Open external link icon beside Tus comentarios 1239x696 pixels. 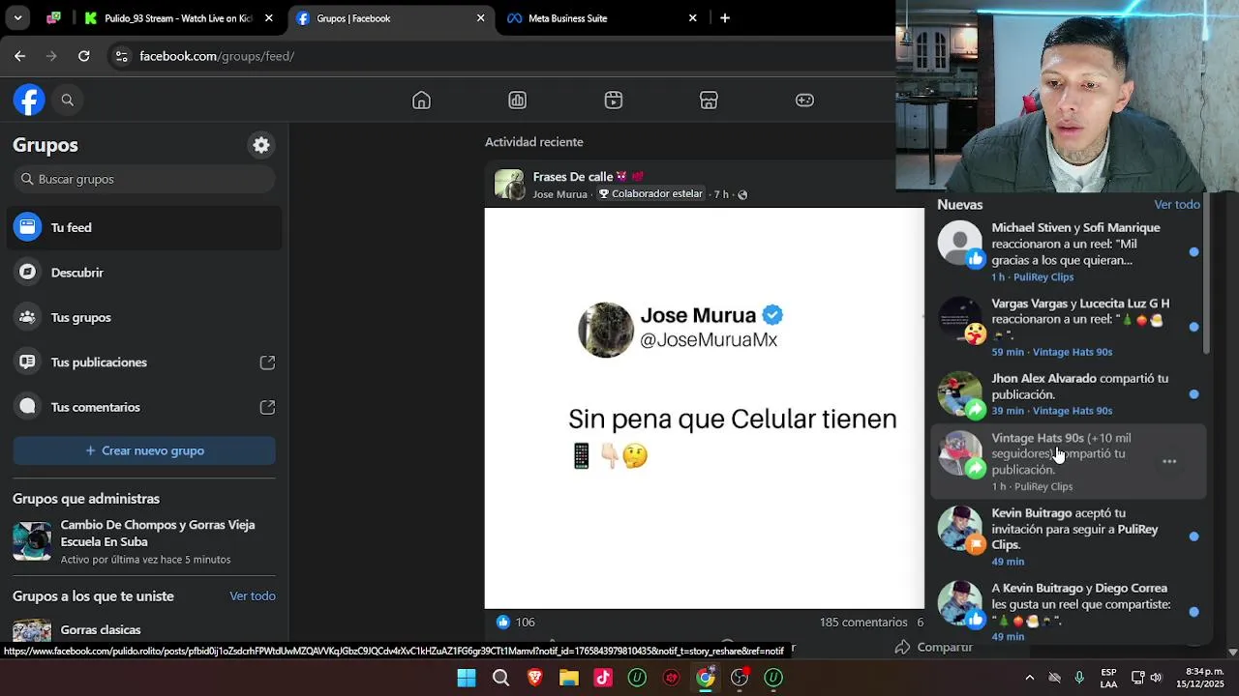[267, 407]
